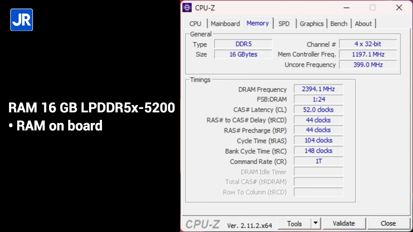This screenshot has width=413, height=232.
Task: Open the Graphics tab
Action: tap(311, 24)
